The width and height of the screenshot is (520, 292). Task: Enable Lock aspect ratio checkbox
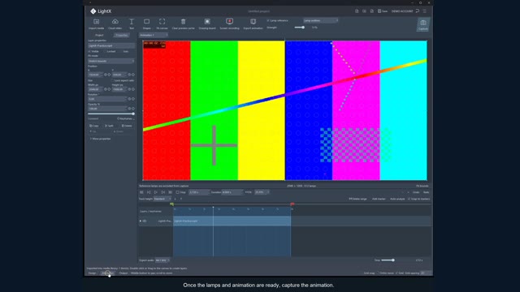pos(112,80)
